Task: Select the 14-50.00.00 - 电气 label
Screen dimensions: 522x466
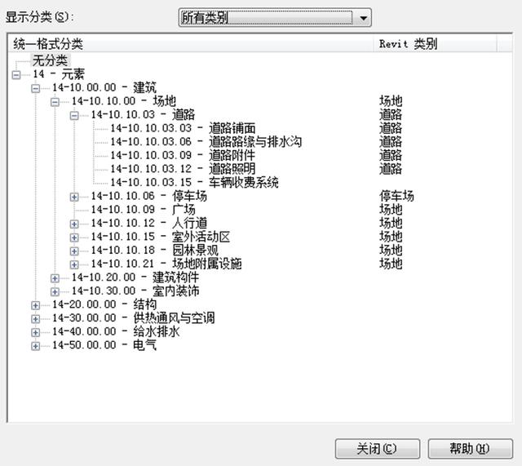Action: pos(104,345)
